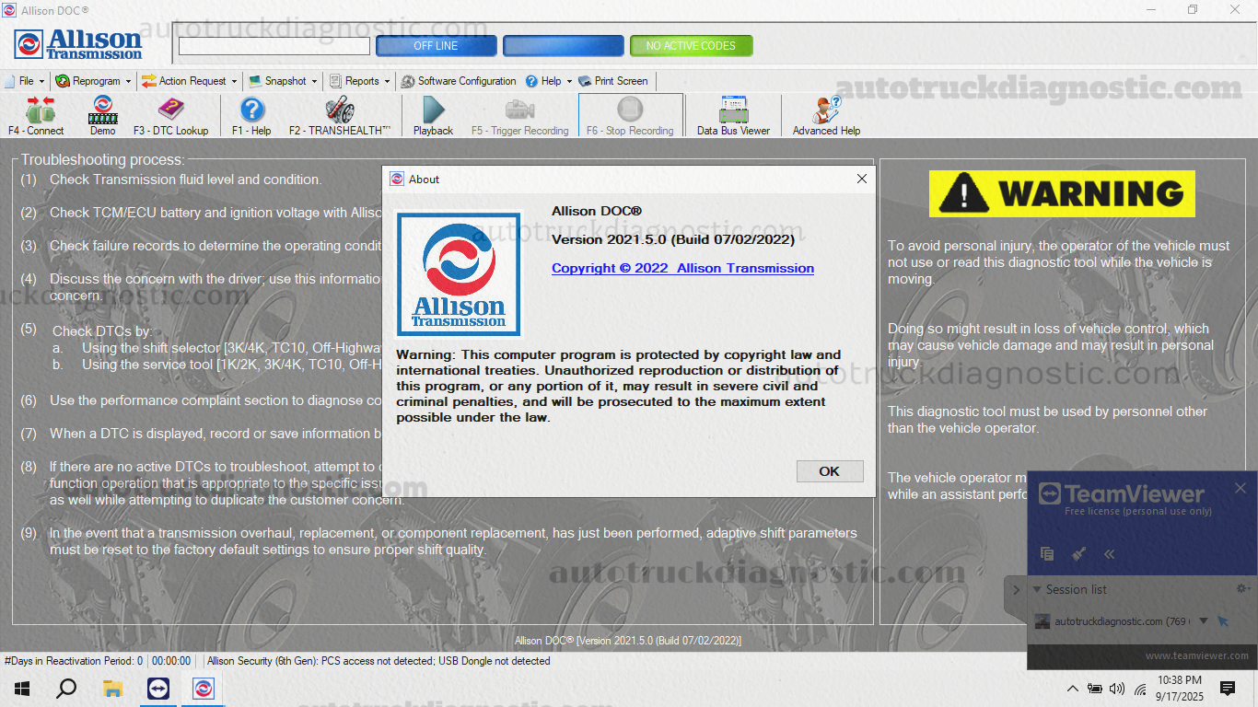Select the Allison DOC icon in the taskbar
The width and height of the screenshot is (1258, 707).
pyautogui.click(x=202, y=688)
